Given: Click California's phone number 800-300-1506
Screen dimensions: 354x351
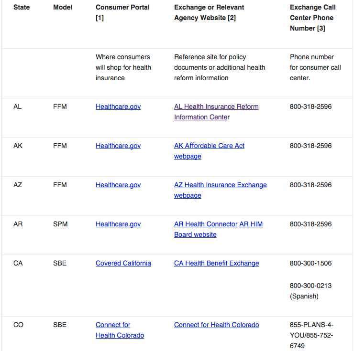Looking at the screenshot, I should [x=310, y=263].
